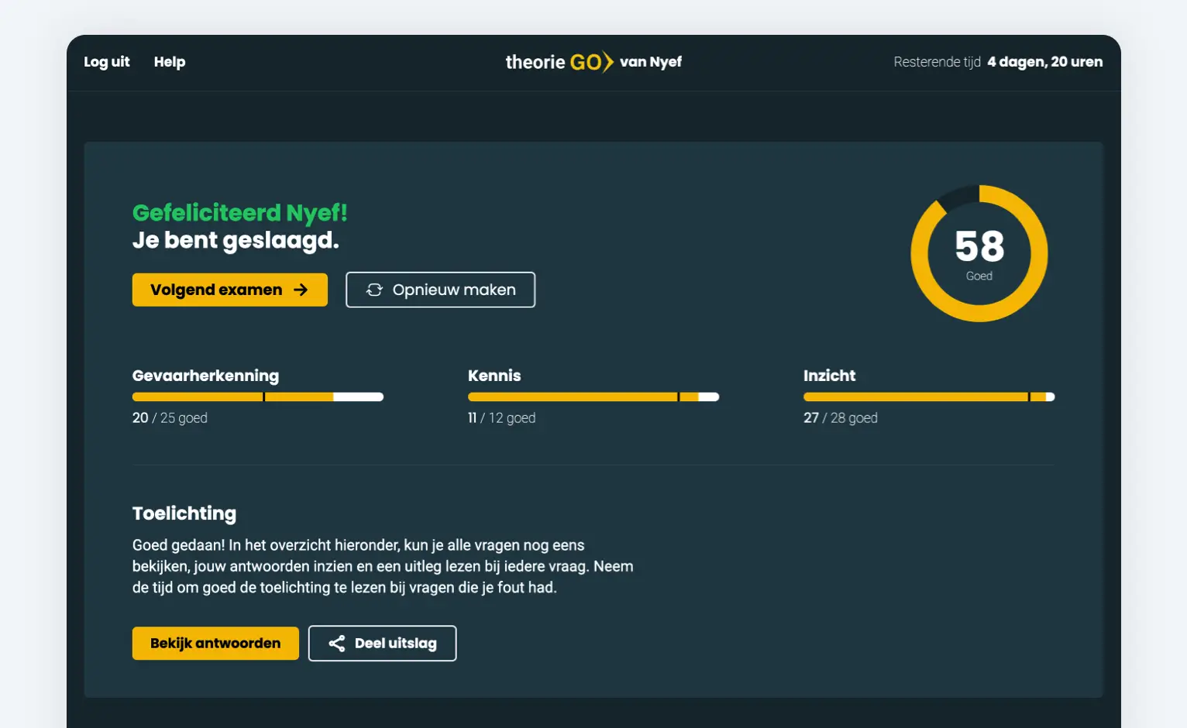Click the arrow icon on Volgend examen
This screenshot has height=728, width=1187.
click(x=301, y=290)
